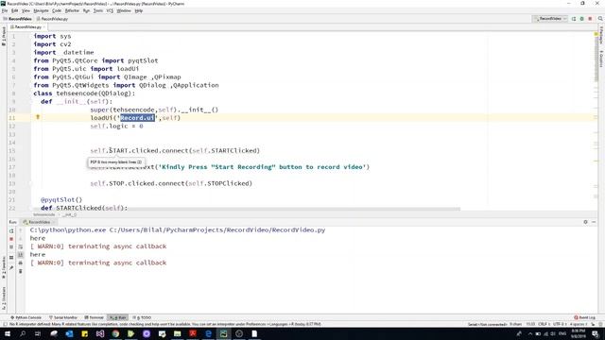Open Task View on taskbar
The image size is (605, 340).
pyautogui.click(x=38, y=333)
